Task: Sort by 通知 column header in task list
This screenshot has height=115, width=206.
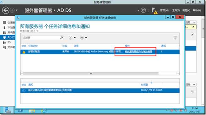Action: click(x=163, y=46)
